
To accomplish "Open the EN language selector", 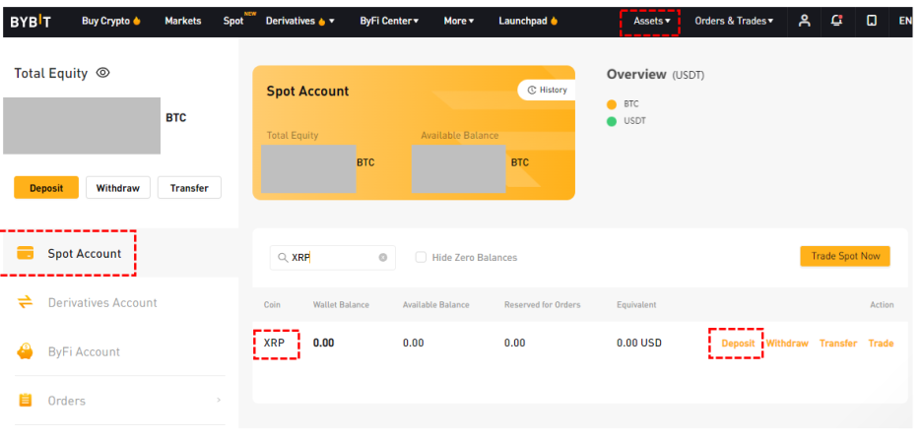I will 905,21.
